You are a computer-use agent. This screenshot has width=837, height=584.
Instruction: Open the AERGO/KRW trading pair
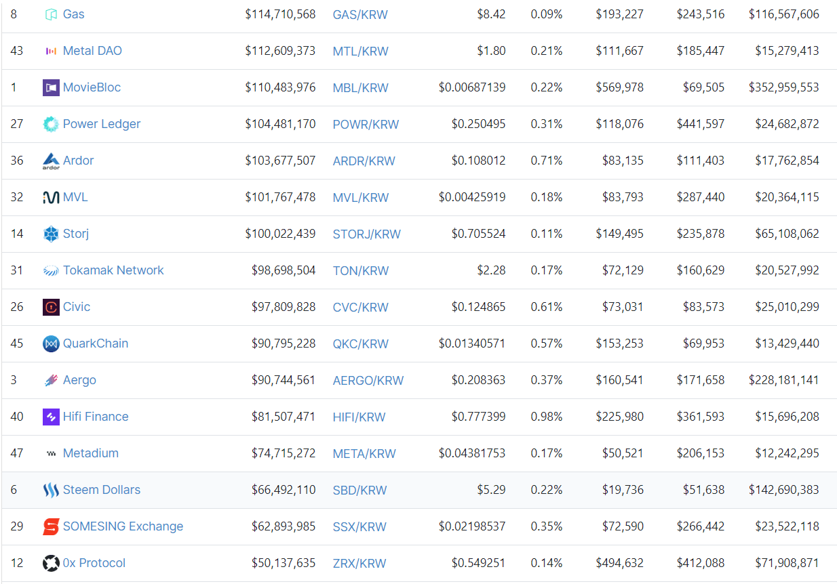click(368, 381)
